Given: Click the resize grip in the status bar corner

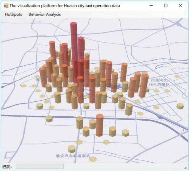Looking at the screenshot, I should [185, 167].
